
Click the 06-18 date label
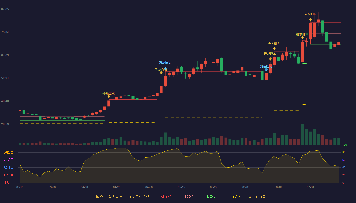click(x=278, y=187)
